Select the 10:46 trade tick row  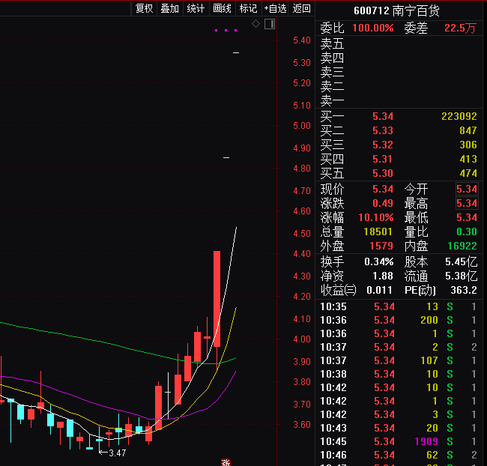pyautogui.click(x=399, y=455)
